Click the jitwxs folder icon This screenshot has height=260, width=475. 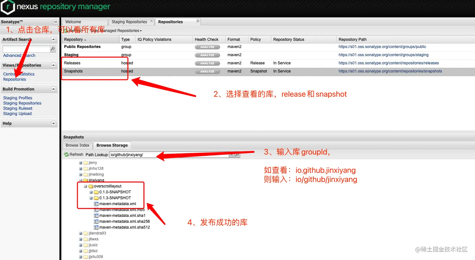point(86,239)
